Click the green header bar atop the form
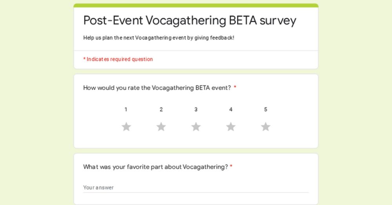 click(x=196, y=5)
